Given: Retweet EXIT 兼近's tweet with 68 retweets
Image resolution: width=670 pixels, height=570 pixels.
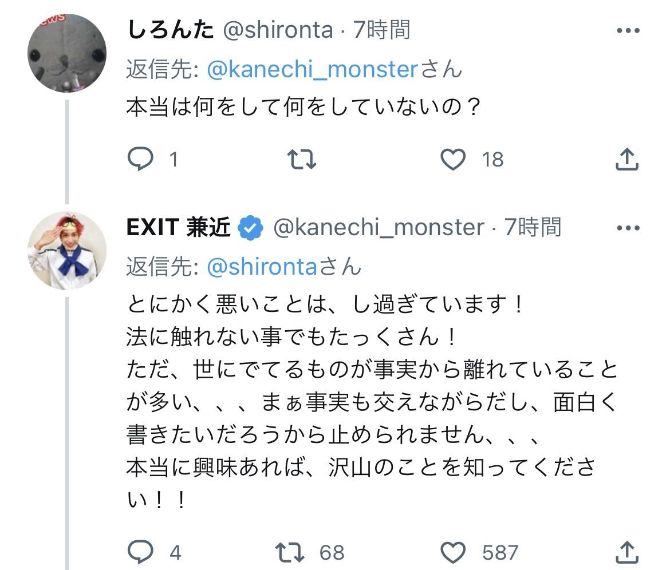Looking at the screenshot, I should coord(291,552).
